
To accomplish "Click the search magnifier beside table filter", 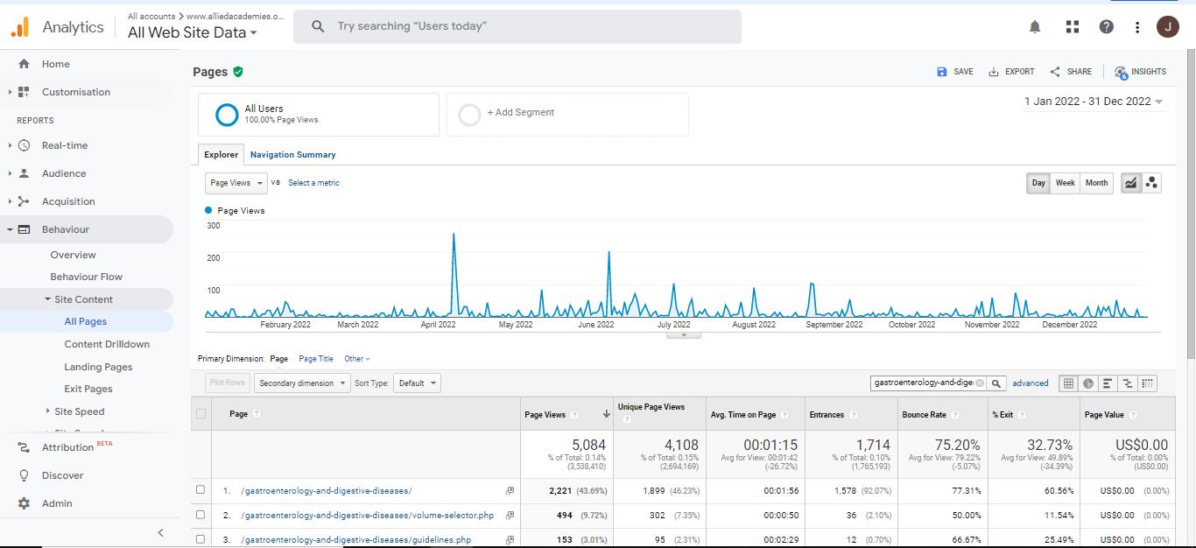I will tap(997, 383).
